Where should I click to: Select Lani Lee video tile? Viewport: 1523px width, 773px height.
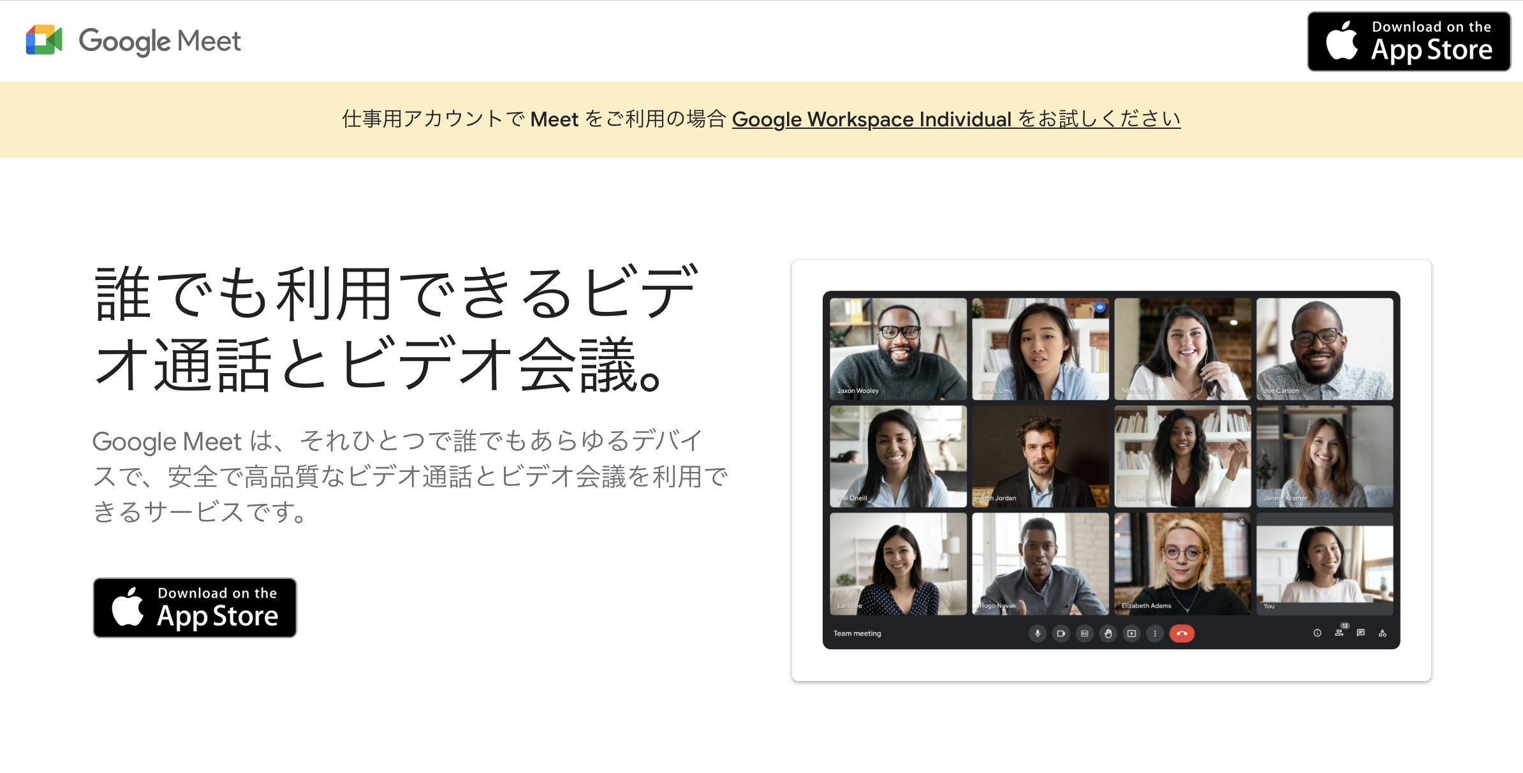tap(898, 564)
